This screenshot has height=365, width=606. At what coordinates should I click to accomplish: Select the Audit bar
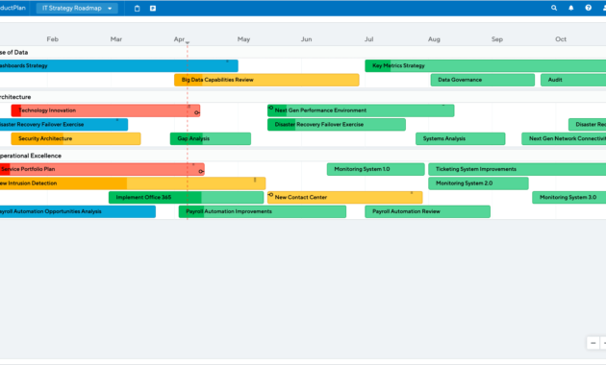pyautogui.click(x=573, y=80)
